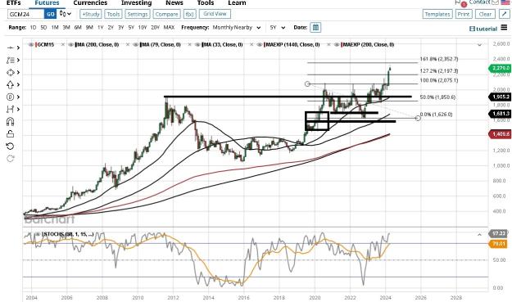Image resolution: width=512 pixels, height=302 pixels.
Task: Open the tutorial link
Action: pyautogui.click(x=483, y=29)
